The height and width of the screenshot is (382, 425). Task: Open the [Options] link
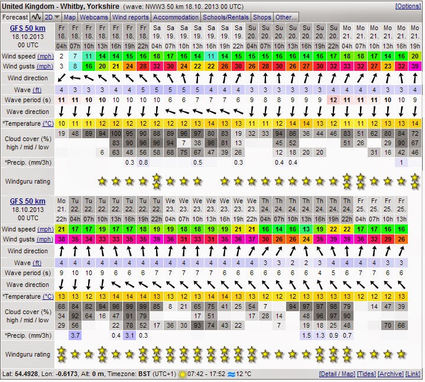pyautogui.click(x=408, y=6)
